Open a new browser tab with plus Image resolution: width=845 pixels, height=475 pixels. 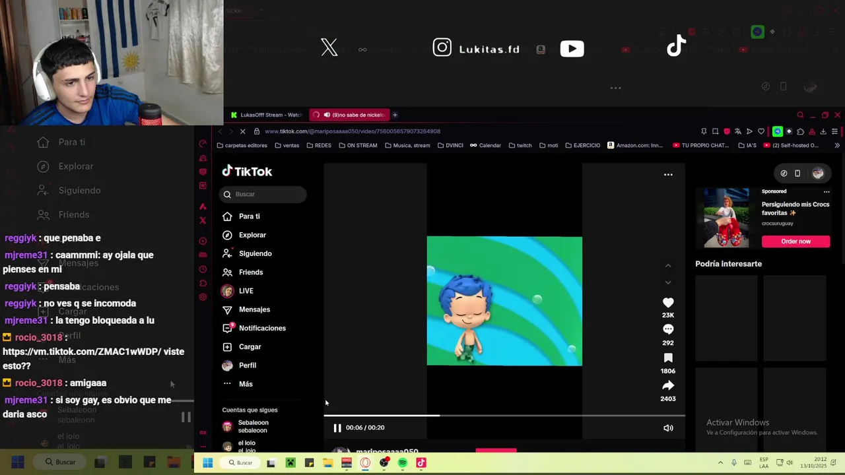[395, 115]
